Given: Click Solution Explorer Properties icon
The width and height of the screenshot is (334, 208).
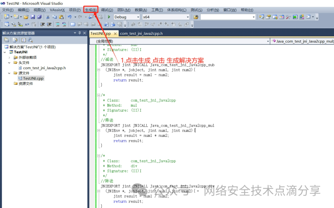Looking at the screenshot, I should (x=6, y=40).
